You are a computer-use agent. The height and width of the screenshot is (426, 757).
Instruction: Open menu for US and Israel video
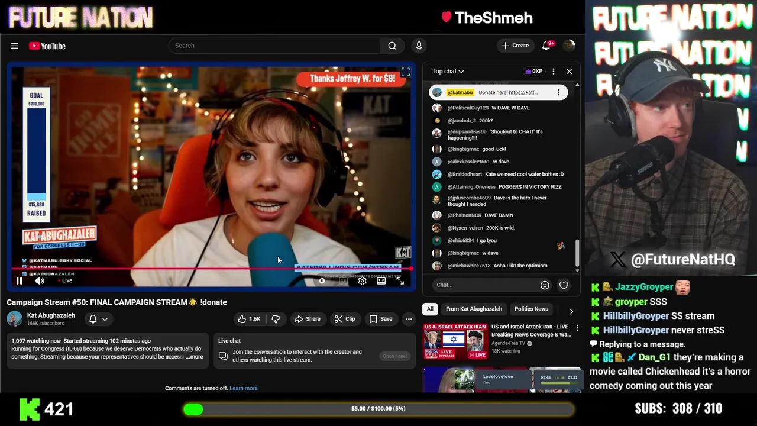(x=577, y=328)
